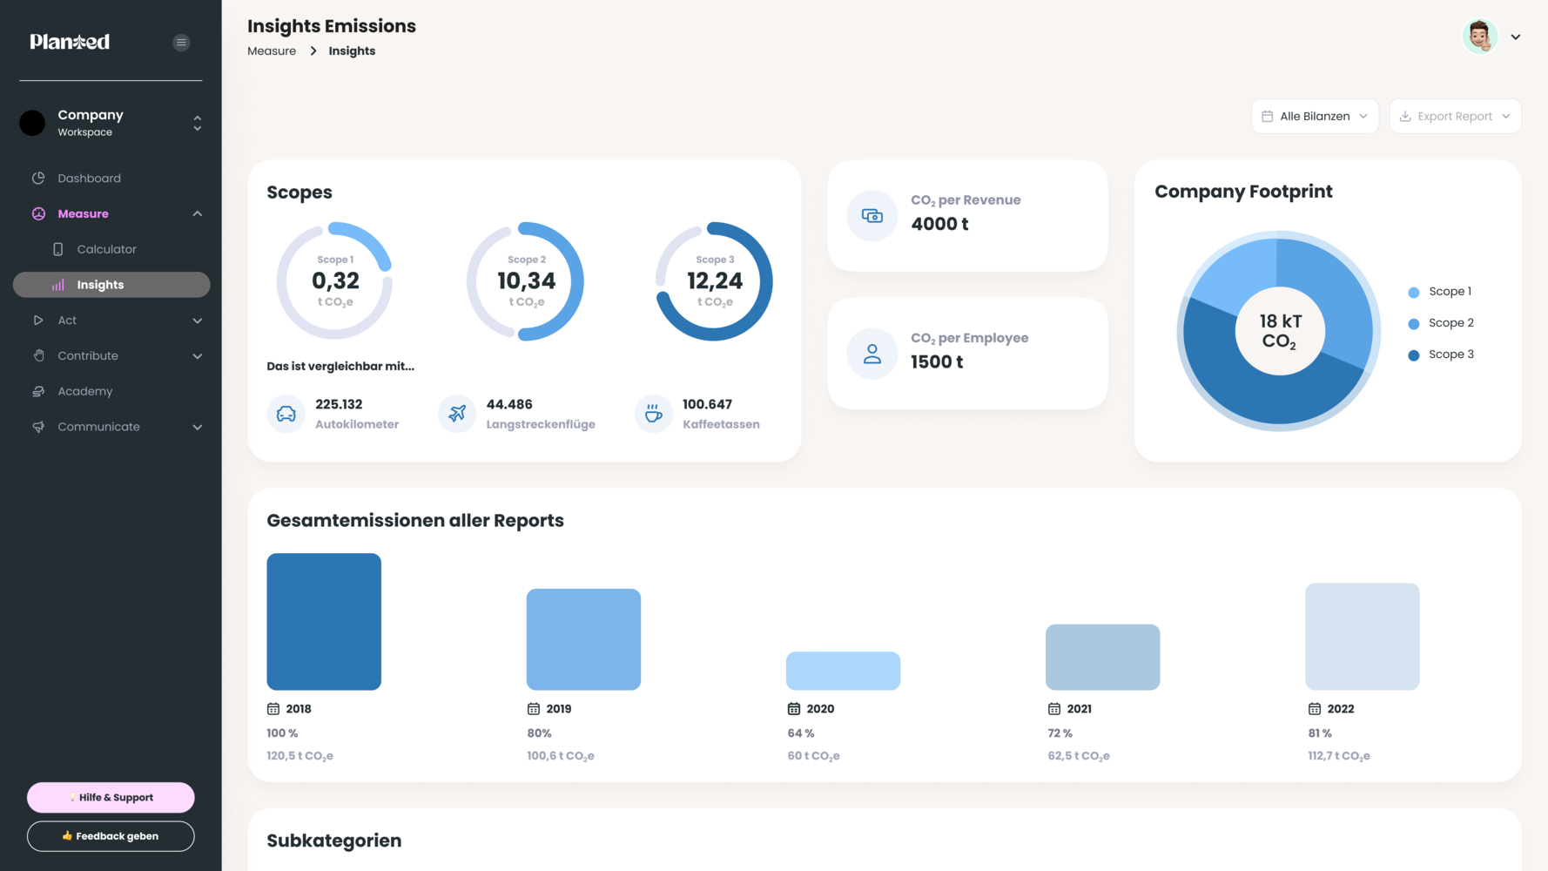This screenshot has width=1548, height=871.
Task: Click the person icon beside CO₂ per Employee
Action: click(872, 354)
